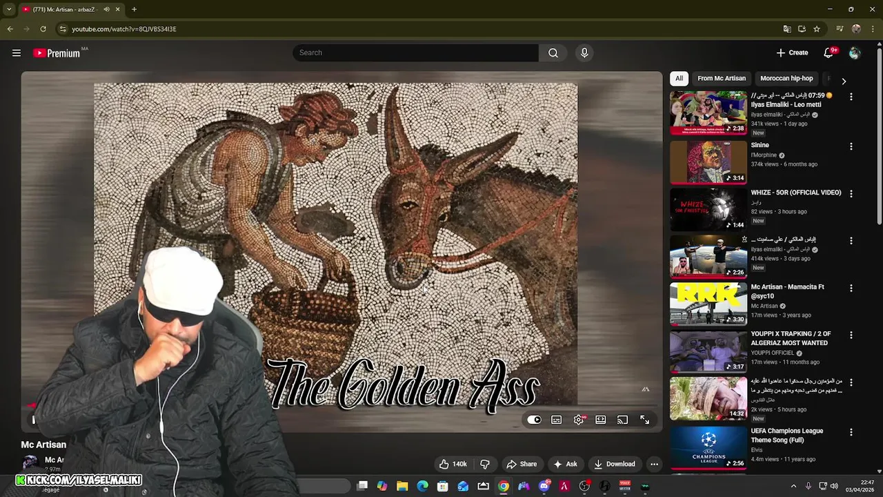Open a new browser tab
883x497 pixels.
pyautogui.click(x=134, y=9)
